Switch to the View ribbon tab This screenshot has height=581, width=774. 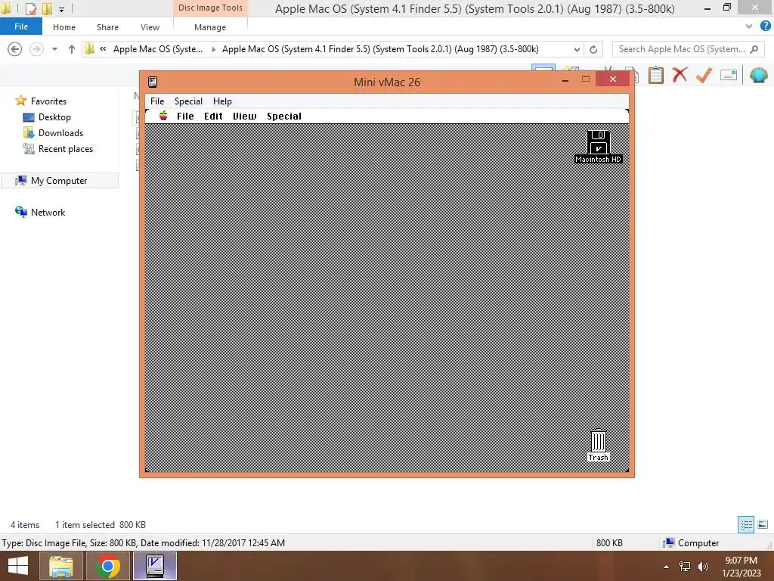tap(150, 27)
